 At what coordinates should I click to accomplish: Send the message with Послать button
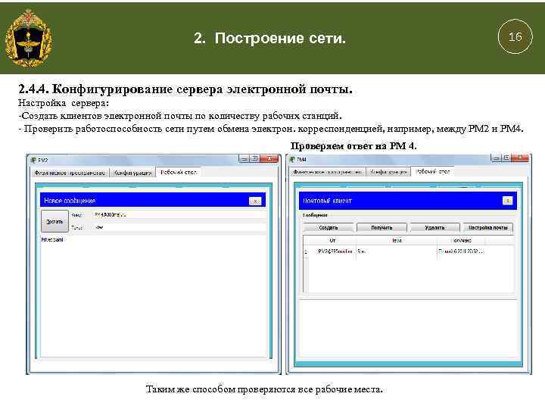54,221
